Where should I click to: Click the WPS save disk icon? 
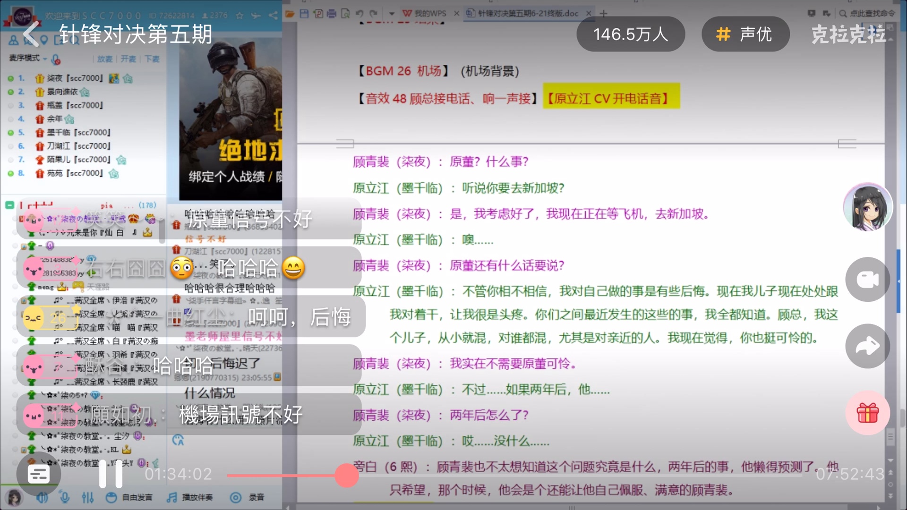[x=304, y=14]
